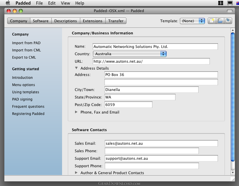Click the Spaces icon in menu bar
Viewport: 239px width, 186px height.
pyautogui.click(x=221, y=3)
